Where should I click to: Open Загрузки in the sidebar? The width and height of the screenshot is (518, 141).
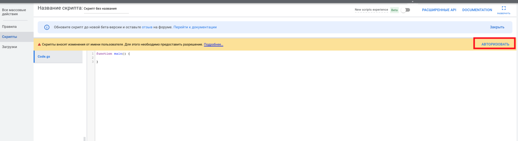click(x=10, y=47)
